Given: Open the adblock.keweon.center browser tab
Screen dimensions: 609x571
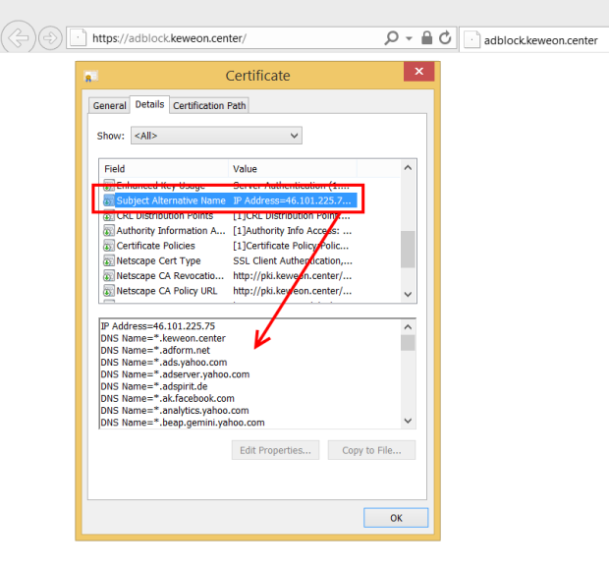Looking at the screenshot, I should point(535,39).
